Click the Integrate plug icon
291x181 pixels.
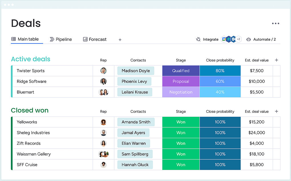pos(198,39)
